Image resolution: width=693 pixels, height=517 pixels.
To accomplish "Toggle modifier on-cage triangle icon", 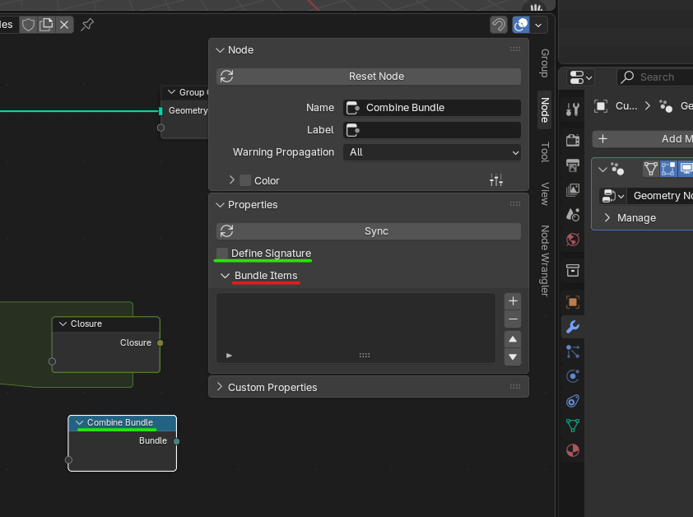I will pos(650,169).
